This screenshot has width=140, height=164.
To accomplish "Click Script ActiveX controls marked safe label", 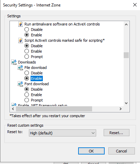I will pos(65,40).
